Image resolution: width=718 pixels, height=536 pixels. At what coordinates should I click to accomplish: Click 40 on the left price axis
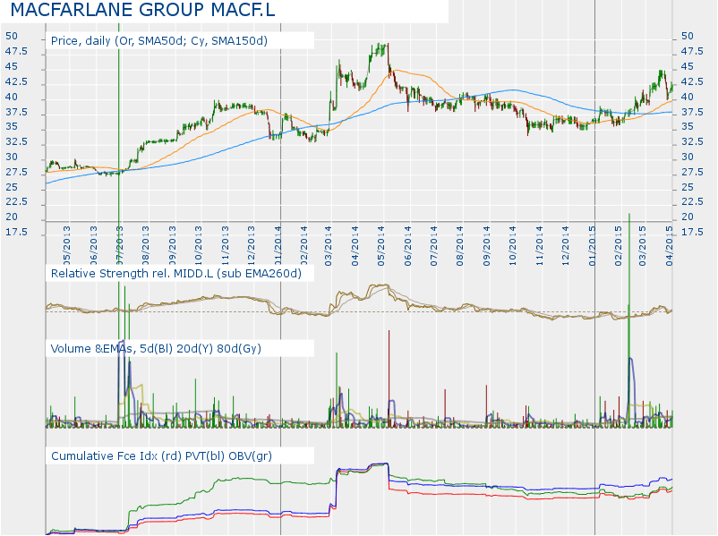pos(12,97)
